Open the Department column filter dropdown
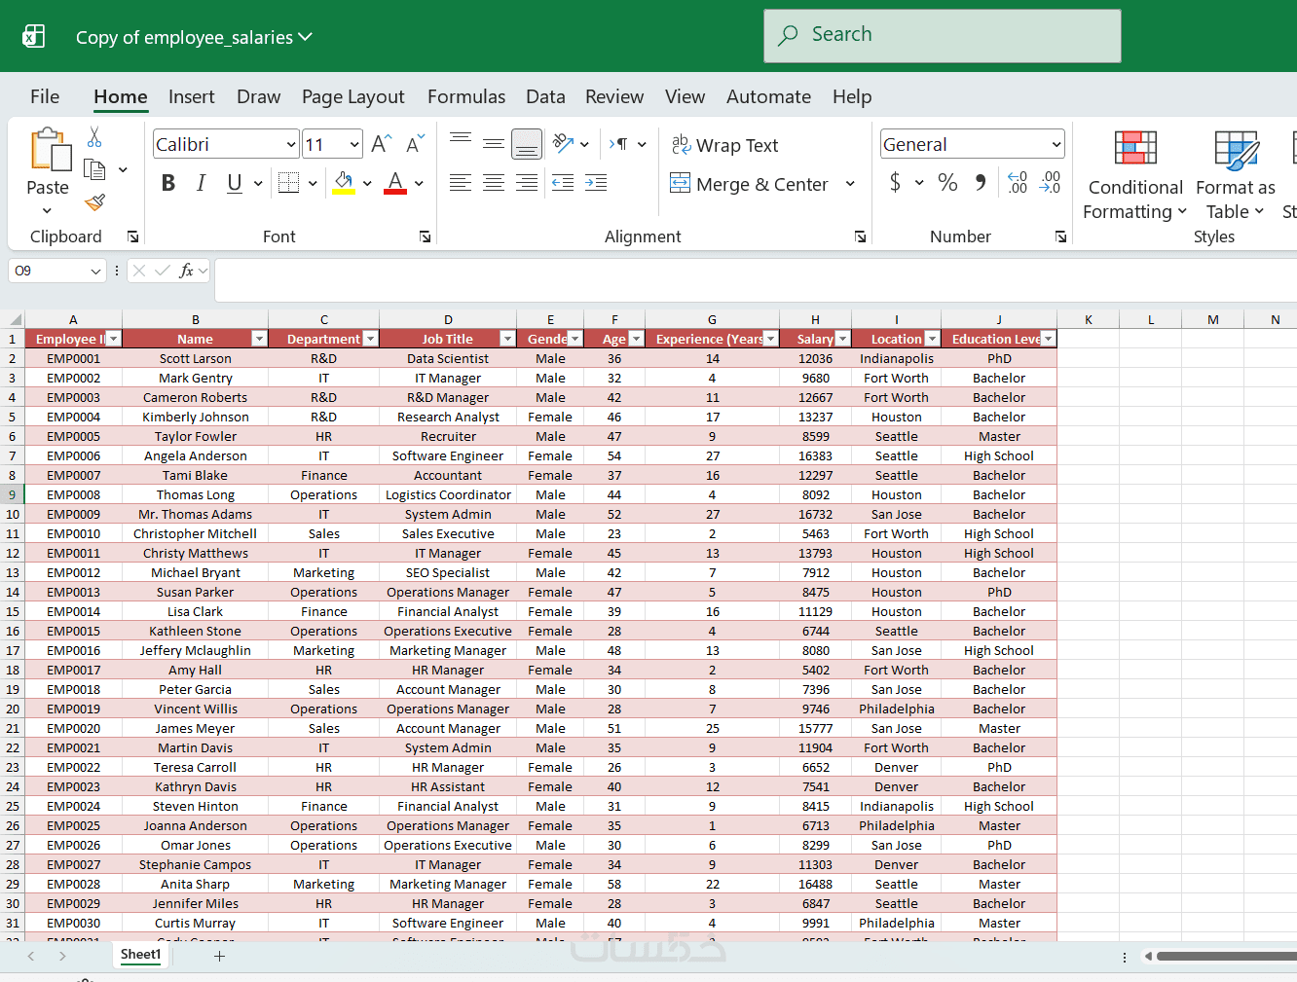1297x982 pixels. (370, 339)
